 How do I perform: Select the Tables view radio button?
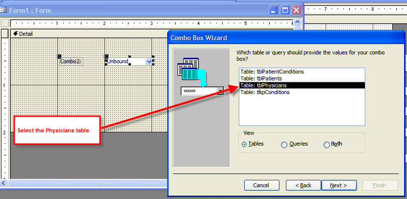click(x=244, y=145)
